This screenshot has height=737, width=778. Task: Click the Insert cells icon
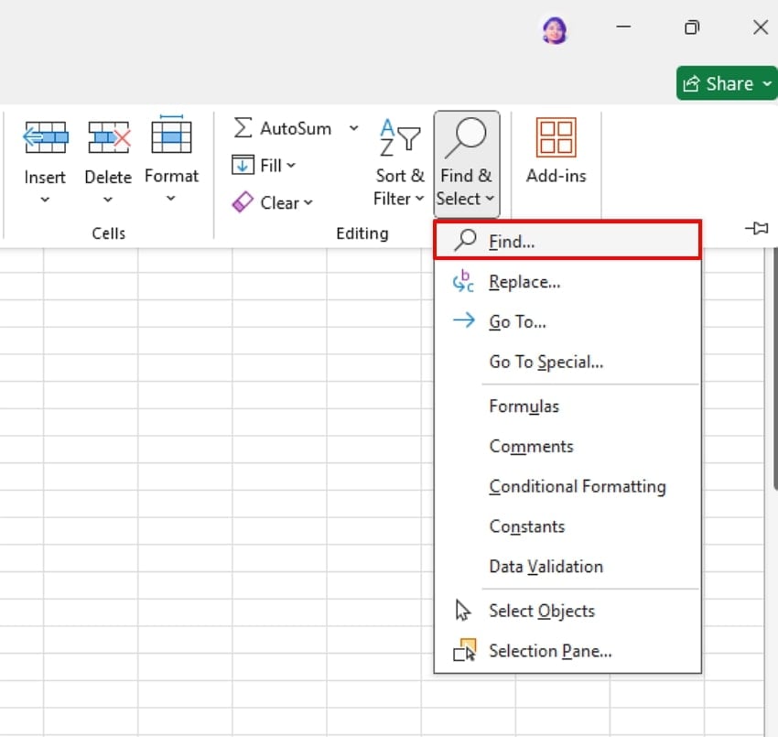45,137
